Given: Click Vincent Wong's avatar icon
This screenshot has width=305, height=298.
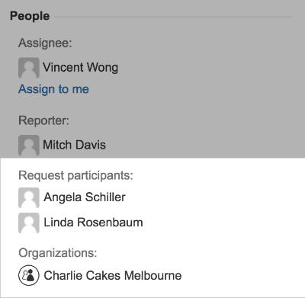Looking at the screenshot, I should coord(29,68).
